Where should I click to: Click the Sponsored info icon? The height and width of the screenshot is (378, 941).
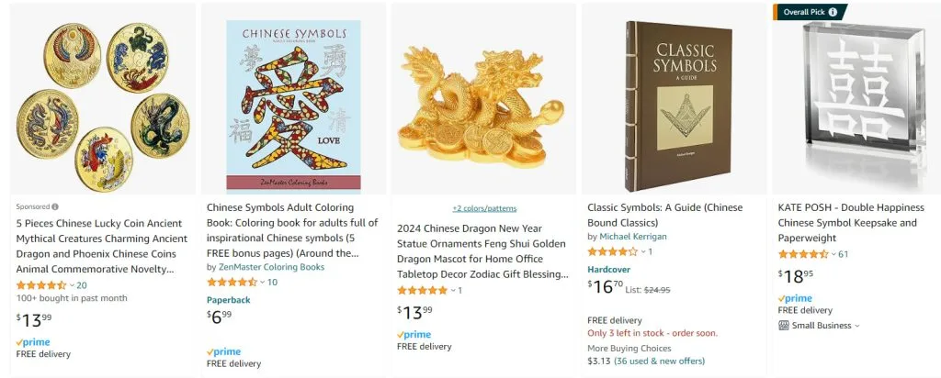pos(55,207)
